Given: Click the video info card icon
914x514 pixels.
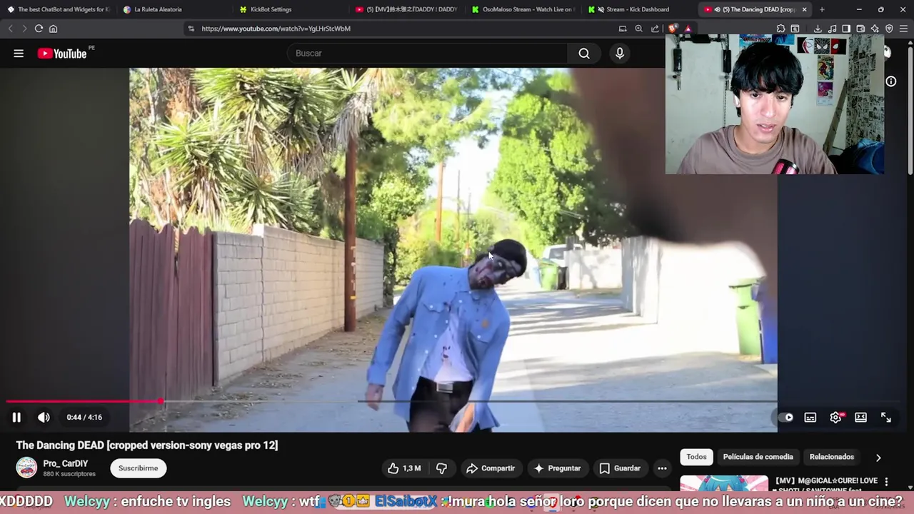Looking at the screenshot, I should [891, 81].
